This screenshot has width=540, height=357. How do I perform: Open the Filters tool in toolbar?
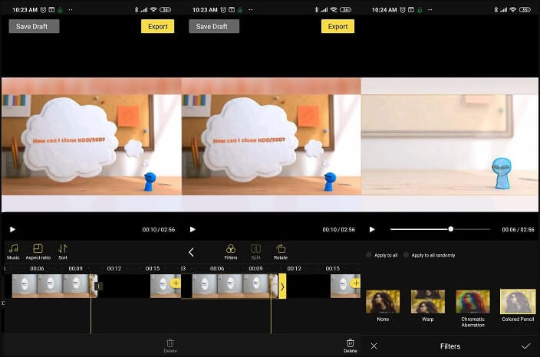(230, 250)
